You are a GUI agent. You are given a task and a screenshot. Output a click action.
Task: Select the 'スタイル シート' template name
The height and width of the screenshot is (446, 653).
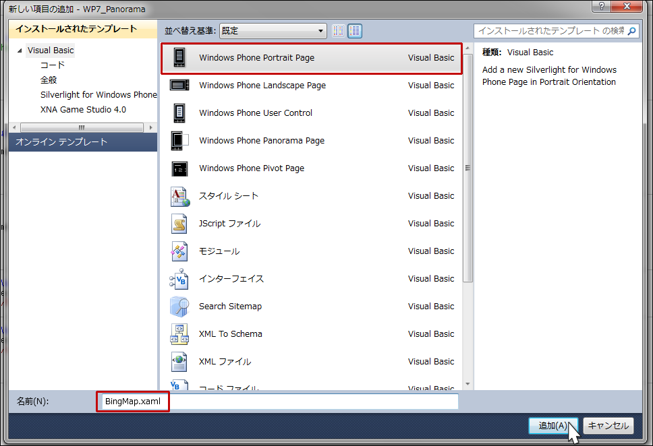point(229,196)
